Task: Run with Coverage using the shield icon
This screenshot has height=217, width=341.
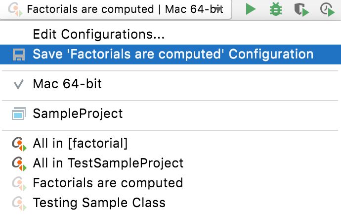Action: coord(300,9)
